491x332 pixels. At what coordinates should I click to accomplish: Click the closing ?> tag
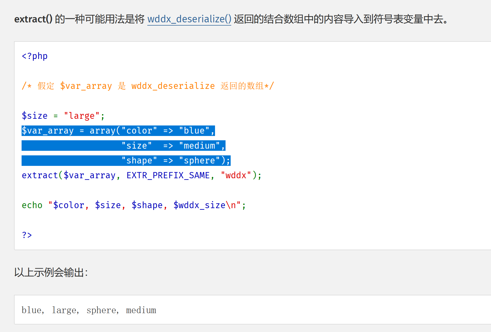[27, 235]
